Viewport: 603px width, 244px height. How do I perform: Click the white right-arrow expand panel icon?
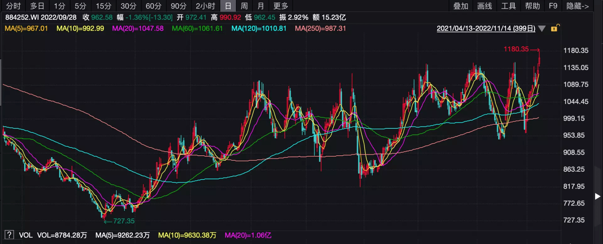pos(598,196)
